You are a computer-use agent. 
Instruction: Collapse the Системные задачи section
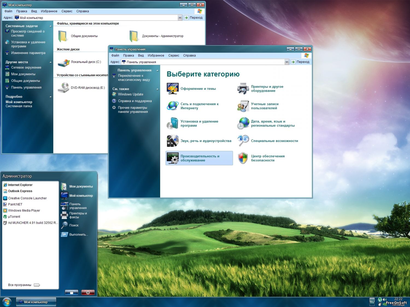coord(51,26)
